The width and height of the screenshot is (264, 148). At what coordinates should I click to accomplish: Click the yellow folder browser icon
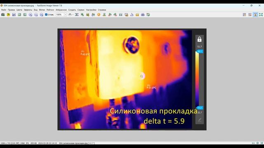coord(8,15)
